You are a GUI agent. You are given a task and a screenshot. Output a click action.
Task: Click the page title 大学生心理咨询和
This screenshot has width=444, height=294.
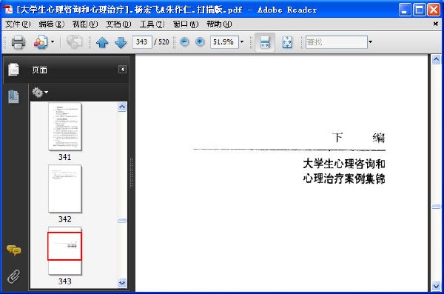[x=344, y=164]
